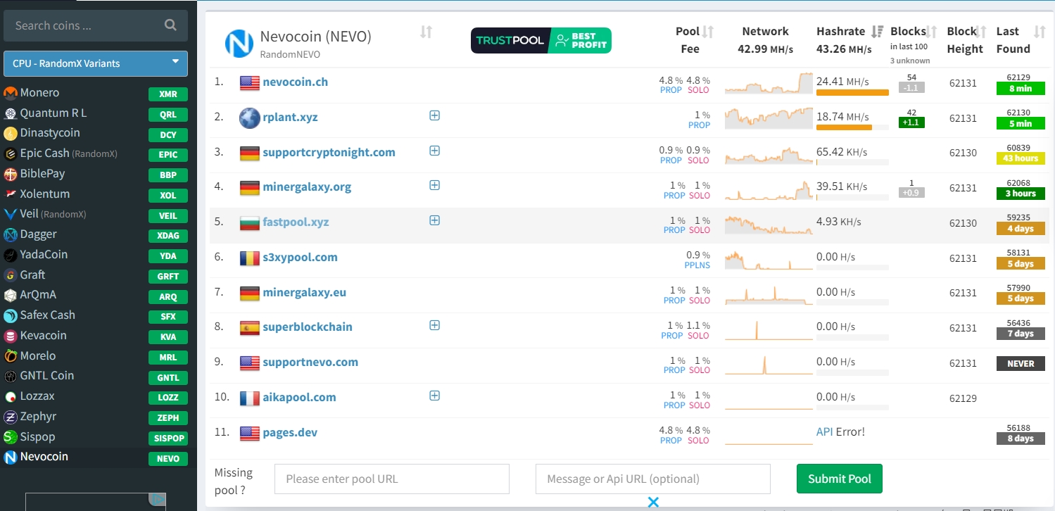Click the Dagger coin icon

10,234
